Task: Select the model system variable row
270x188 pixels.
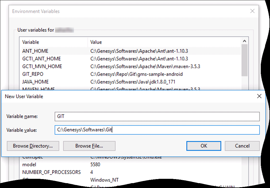Action: [29, 164]
